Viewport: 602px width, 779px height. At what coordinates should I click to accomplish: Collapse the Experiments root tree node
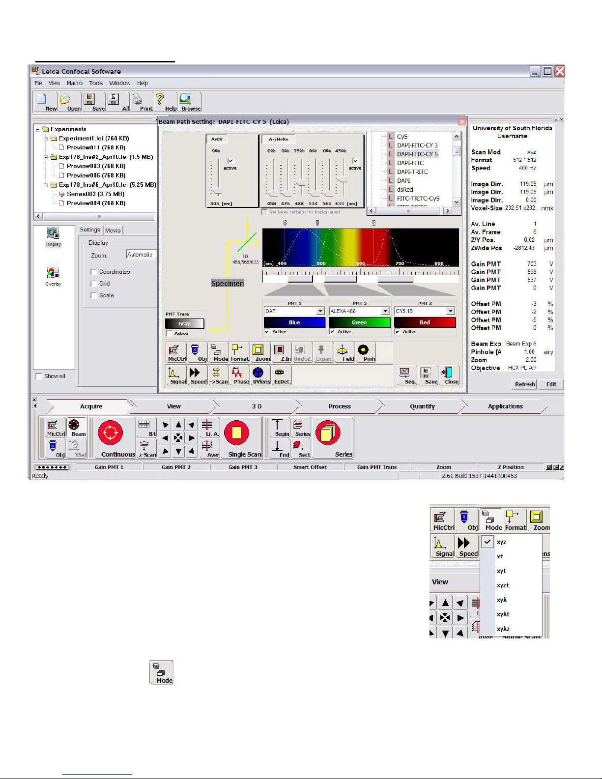[x=38, y=129]
